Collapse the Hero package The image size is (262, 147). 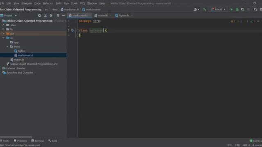coord(7,47)
